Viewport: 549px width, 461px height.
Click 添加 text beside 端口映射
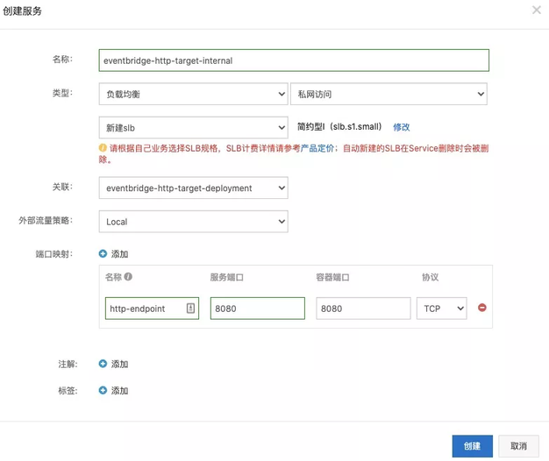119,254
